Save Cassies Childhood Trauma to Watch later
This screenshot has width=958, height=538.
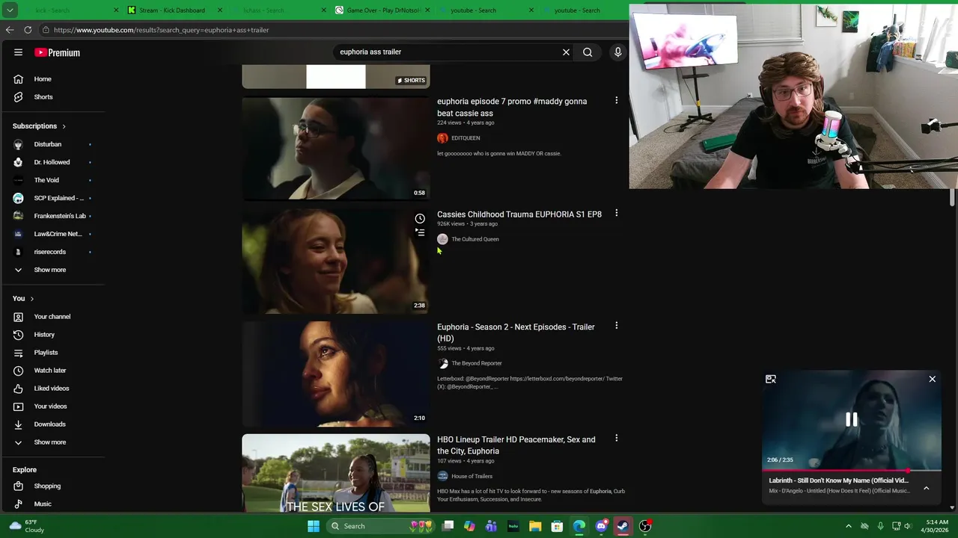[420, 218]
